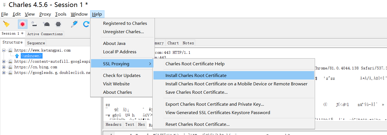Open the Chart tab
The image size is (387, 135).
(x=173, y=43)
